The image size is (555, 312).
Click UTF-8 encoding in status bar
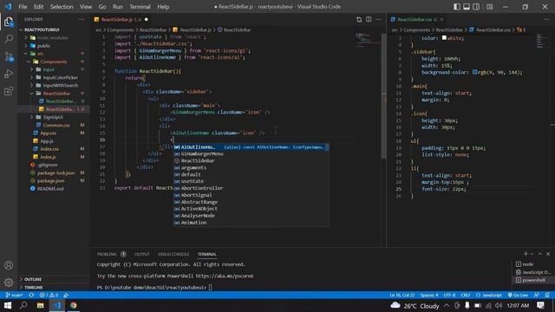coord(449,295)
